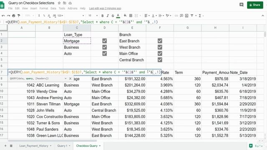Uncheck the West Branch checkbox
Image resolution: width=267 pixels, height=150 pixels.
point(160,47)
